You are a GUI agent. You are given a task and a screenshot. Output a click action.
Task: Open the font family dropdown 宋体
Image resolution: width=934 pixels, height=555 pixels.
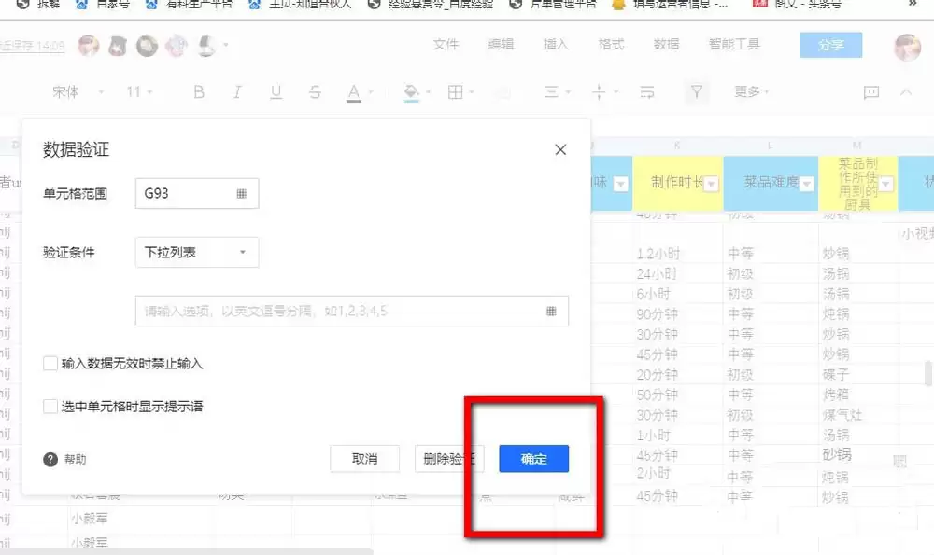click(64, 91)
